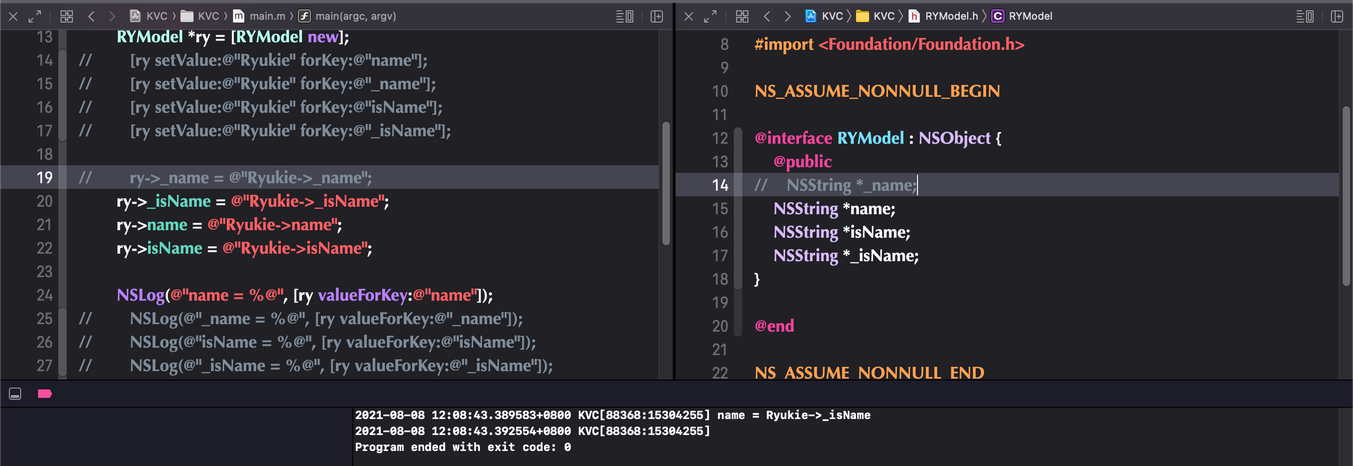Click NS_ASSUME_NONNULL_BEGIN macro
Image resolution: width=1353 pixels, height=466 pixels.
(x=877, y=92)
